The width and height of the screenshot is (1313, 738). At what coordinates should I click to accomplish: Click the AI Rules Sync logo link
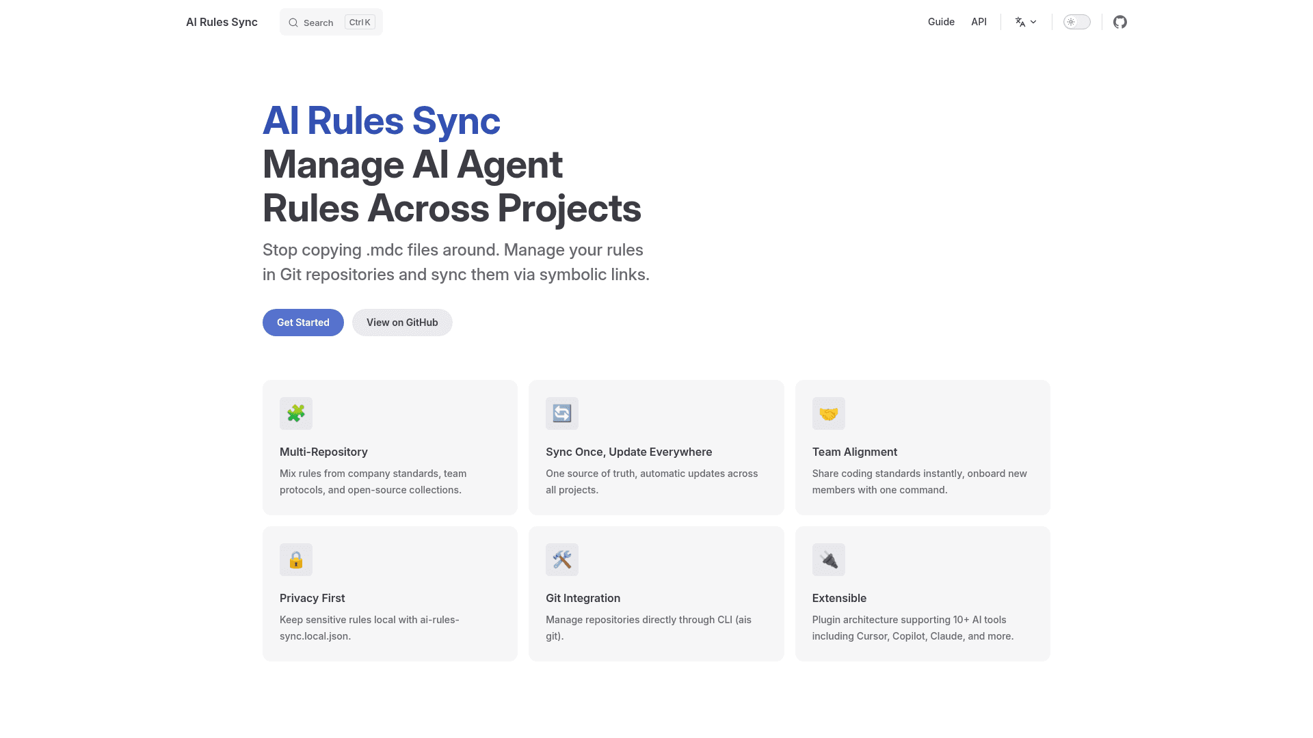click(222, 22)
